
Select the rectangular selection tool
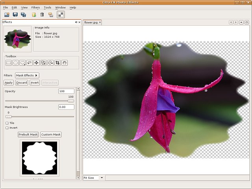[8, 63]
